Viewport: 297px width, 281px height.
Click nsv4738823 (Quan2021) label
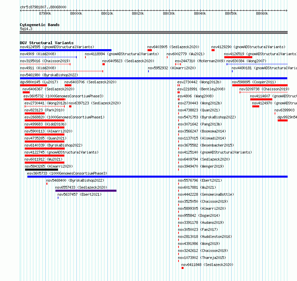pos(199,110)
